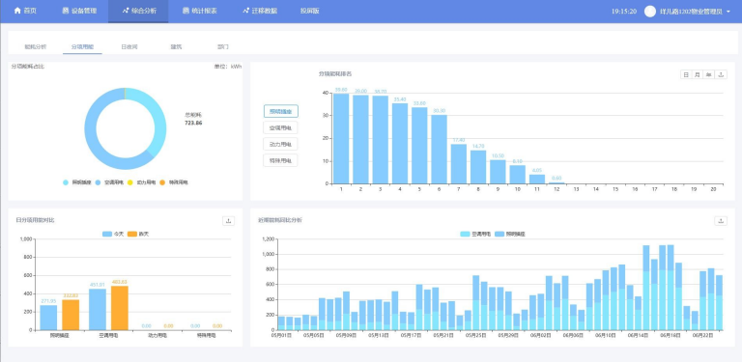Switch to the 能耗分析 sub-tab
Image resolution: width=742 pixels, height=362 pixels.
pyautogui.click(x=36, y=46)
